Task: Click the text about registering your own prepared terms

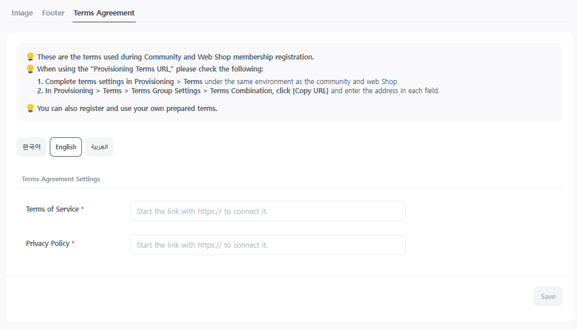Action: (127, 109)
